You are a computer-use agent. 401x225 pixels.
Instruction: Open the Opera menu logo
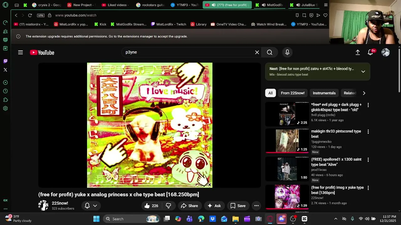[5, 5]
